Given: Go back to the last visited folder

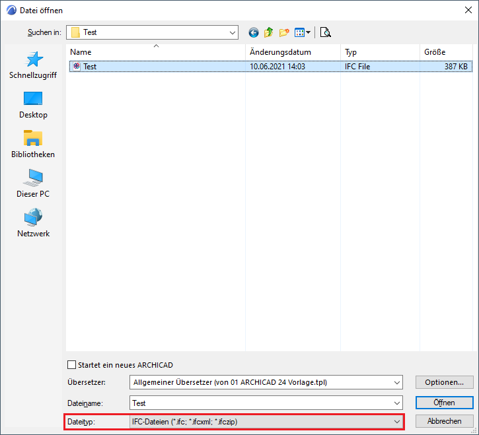Looking at the screenshot, I should [253, 32].
